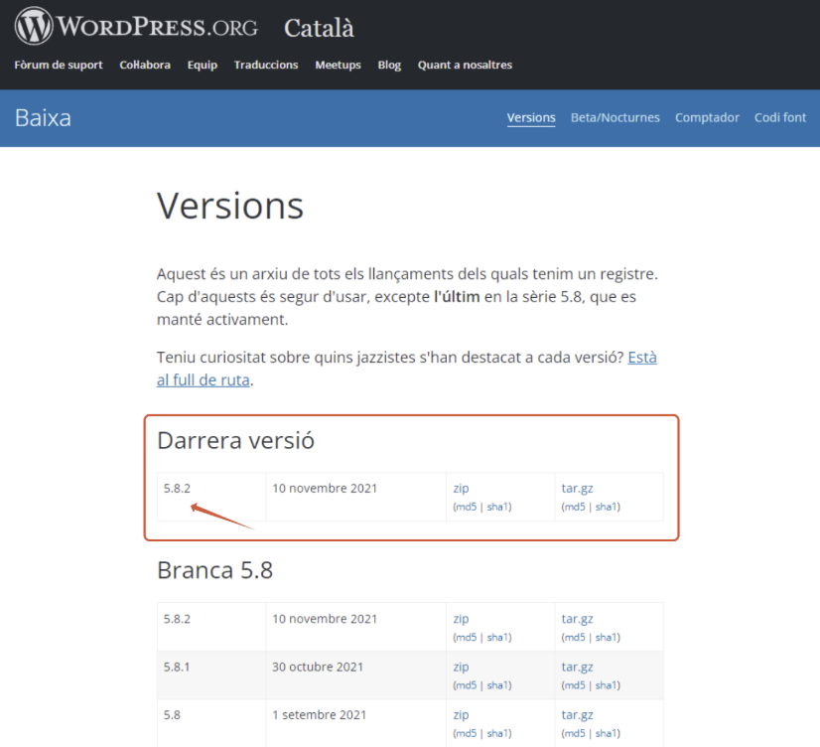The image size is (820, 747).
Task: Click the large 'Versions' page heading
Action: tap(230, 206)
